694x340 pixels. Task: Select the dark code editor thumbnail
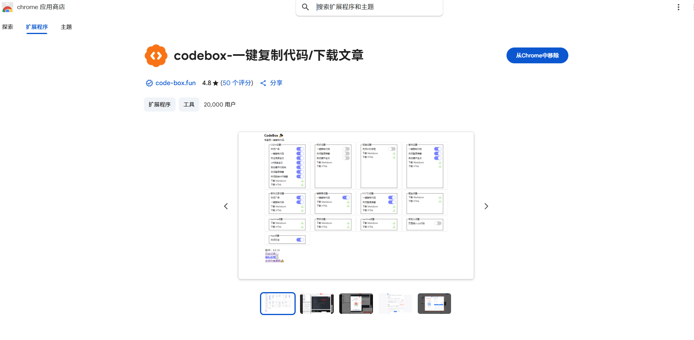pos(317,304)
